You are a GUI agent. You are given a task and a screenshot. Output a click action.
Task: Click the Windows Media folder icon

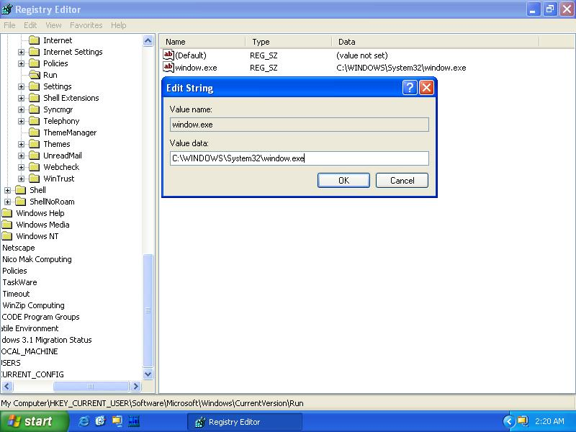(7, 225)
